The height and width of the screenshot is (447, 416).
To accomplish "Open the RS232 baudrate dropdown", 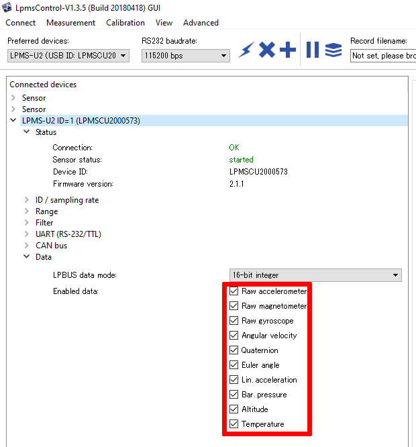I will click(x=186, y=56).
